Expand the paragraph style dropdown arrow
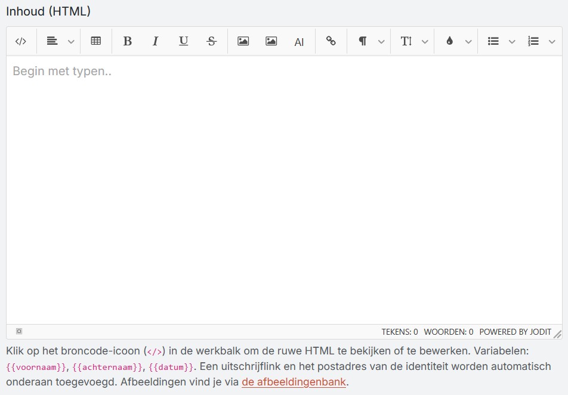 click(x=381, y=42)
